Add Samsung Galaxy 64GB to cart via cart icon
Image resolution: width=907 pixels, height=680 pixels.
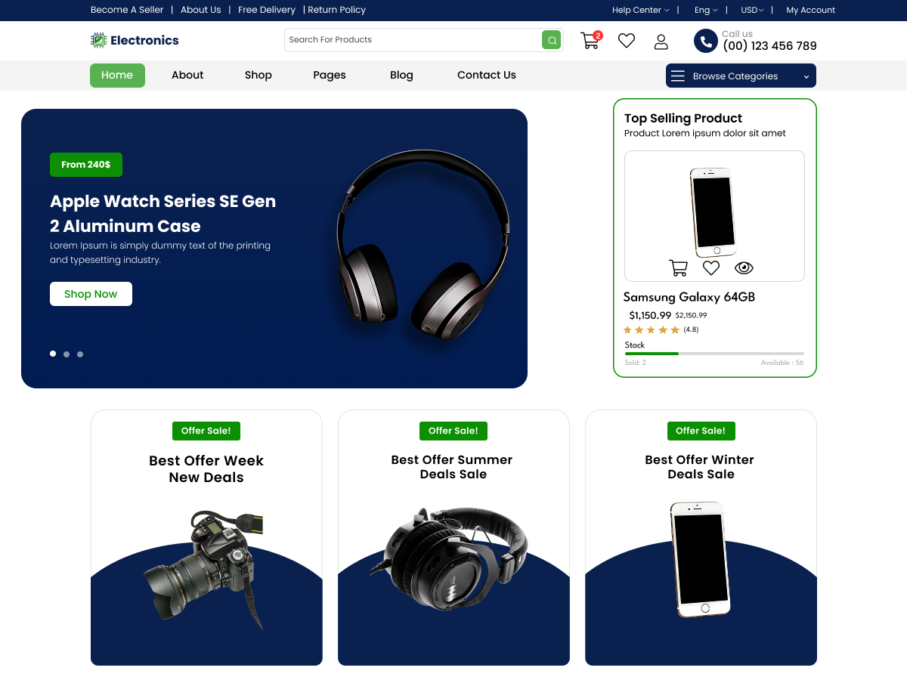[678, 267]
